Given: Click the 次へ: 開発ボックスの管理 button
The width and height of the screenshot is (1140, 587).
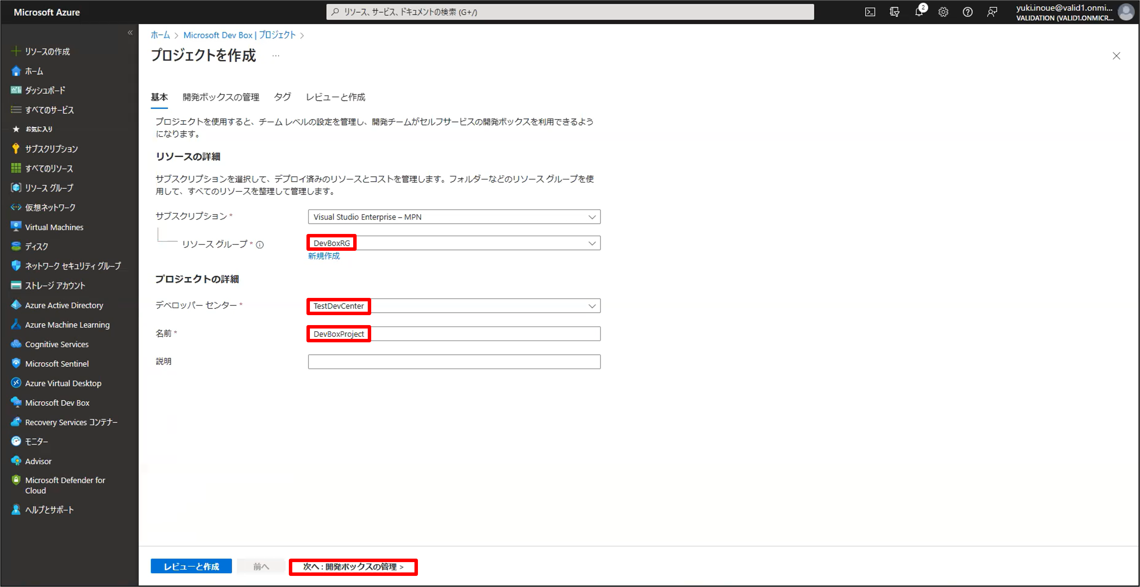Looking at the screenshot, I should (x=353, y=567).
